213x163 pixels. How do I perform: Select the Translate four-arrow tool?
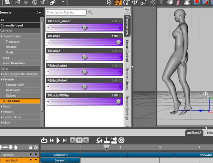point(135,2)
